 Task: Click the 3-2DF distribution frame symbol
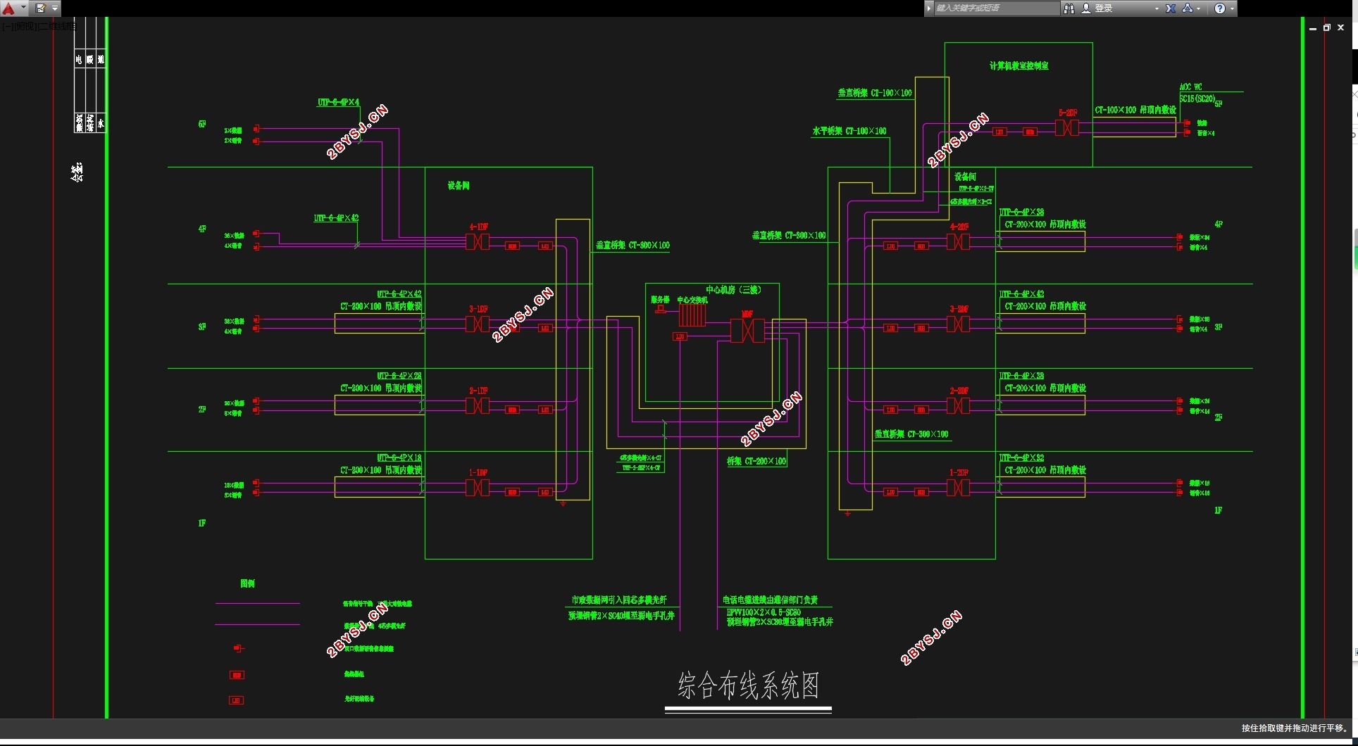958,324
